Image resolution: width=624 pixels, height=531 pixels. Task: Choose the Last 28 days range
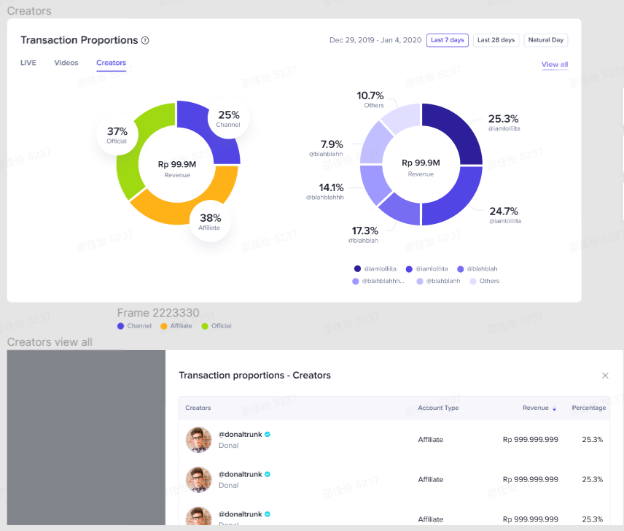tap(496, 40)
